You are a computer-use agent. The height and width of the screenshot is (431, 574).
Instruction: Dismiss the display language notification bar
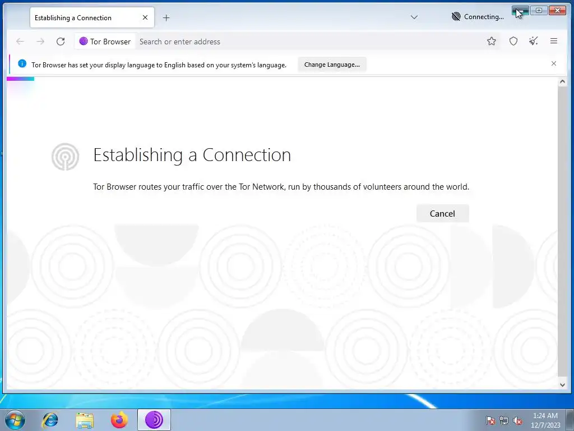[x=553, y=63]
